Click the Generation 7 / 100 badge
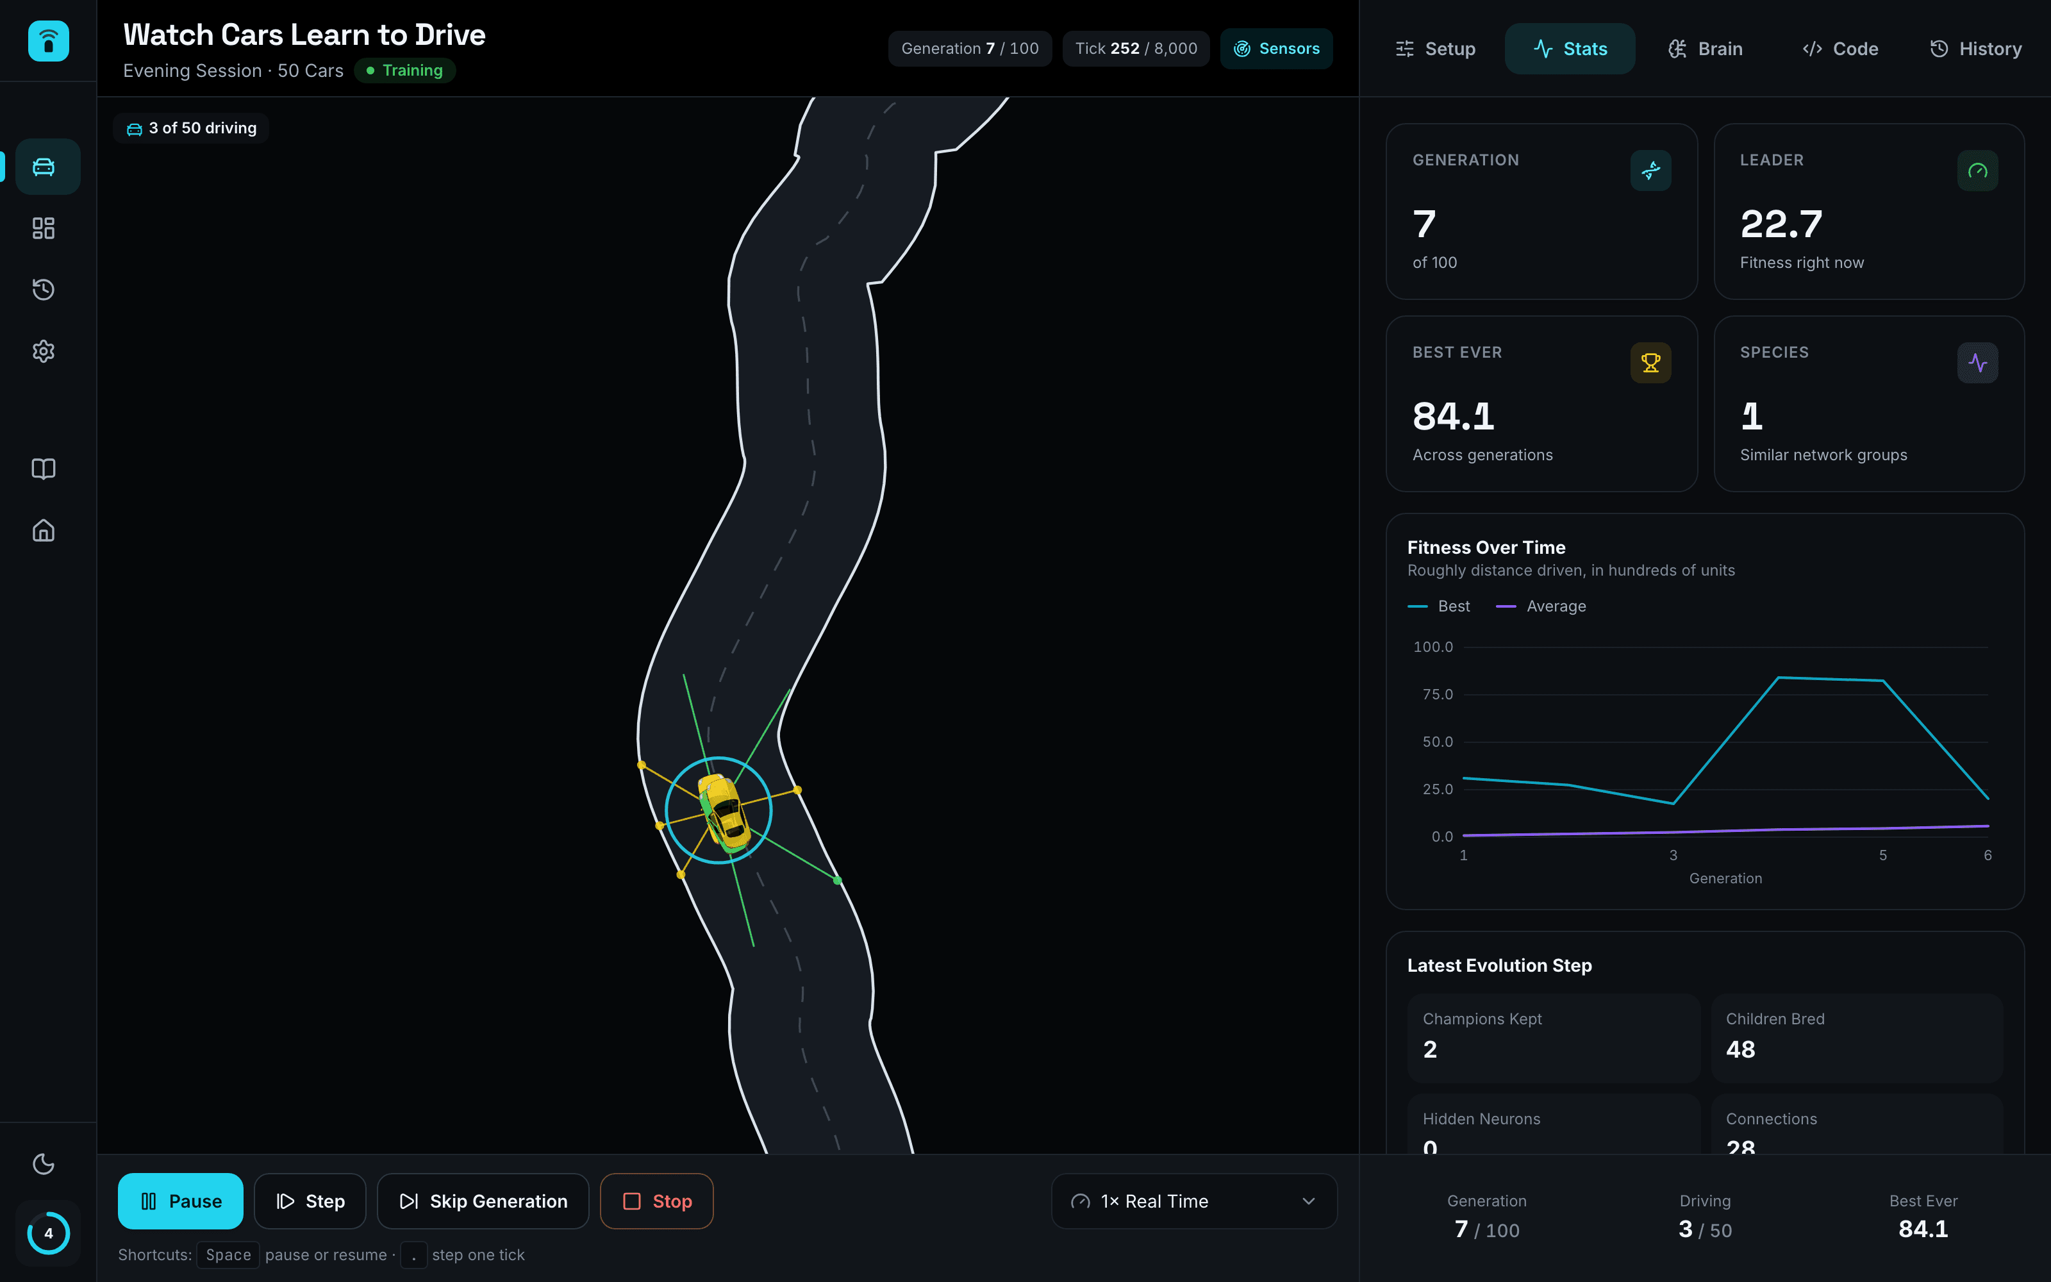Viewport: 2051px width, 1282px height. (970, 48)
